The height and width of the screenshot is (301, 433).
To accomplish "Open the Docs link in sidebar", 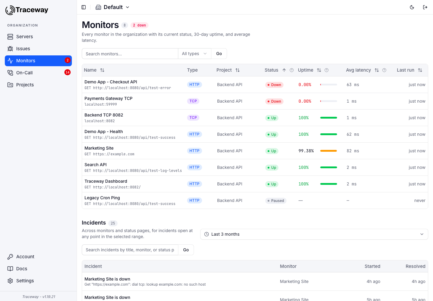I will point(38,269).
